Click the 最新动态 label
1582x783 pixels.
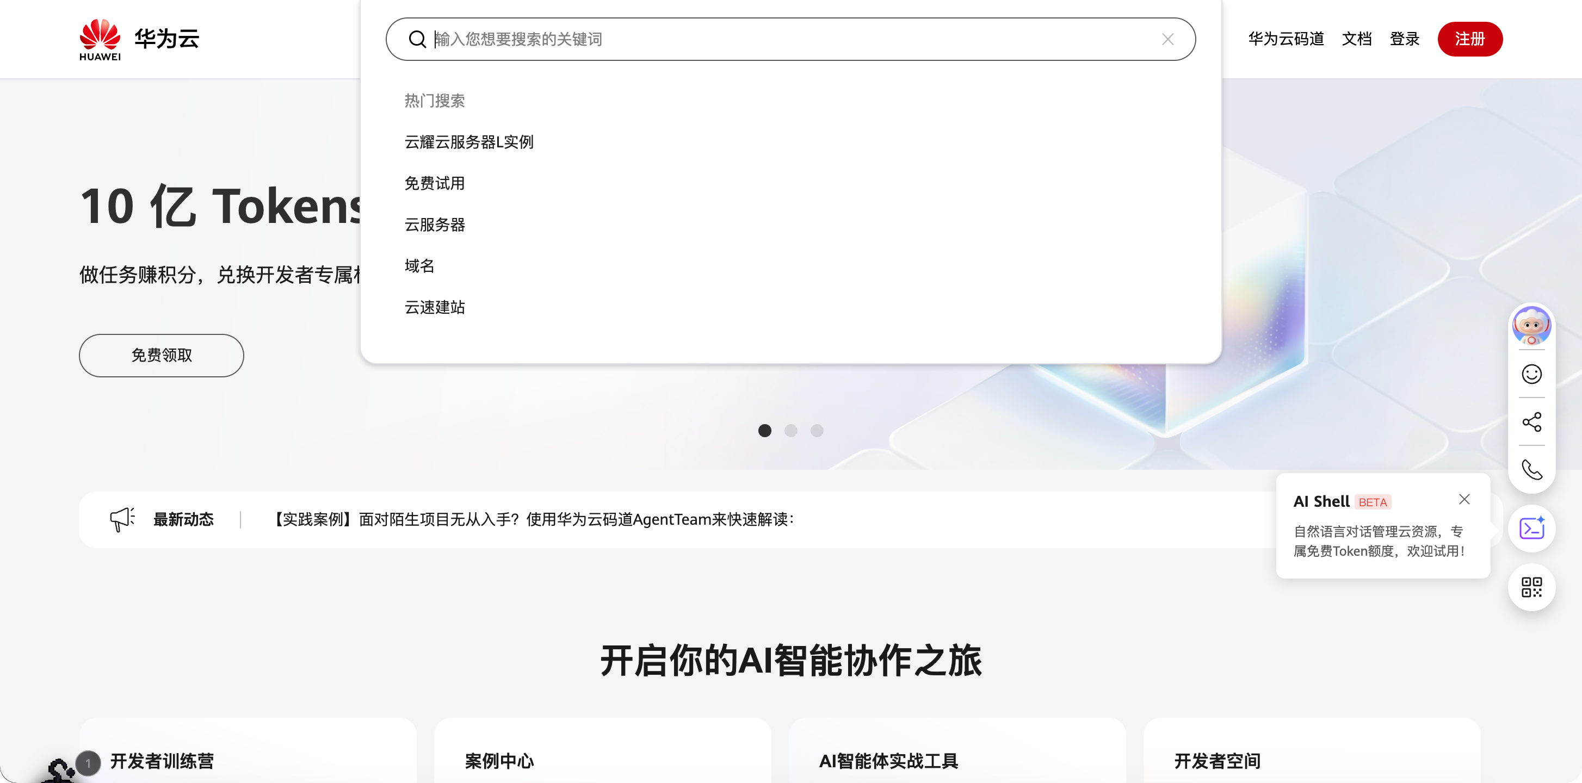click(x=183, y=519)
